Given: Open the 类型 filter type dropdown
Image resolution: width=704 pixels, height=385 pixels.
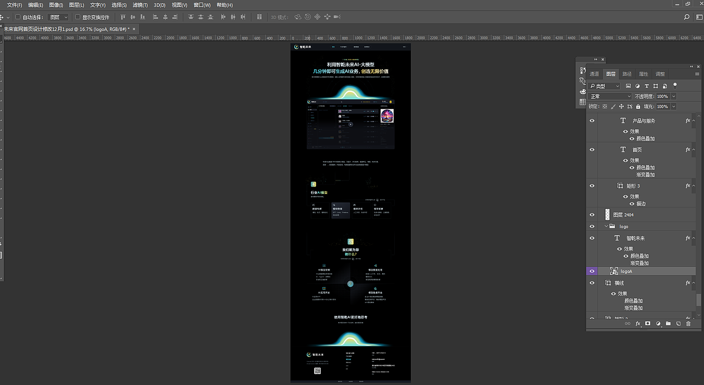Looking at the screenshot, I should point(604,86).
